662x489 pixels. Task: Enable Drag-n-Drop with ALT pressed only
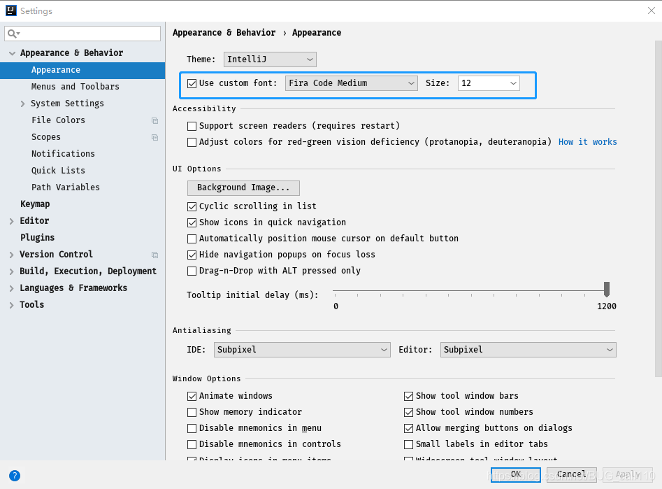[192, 271]
